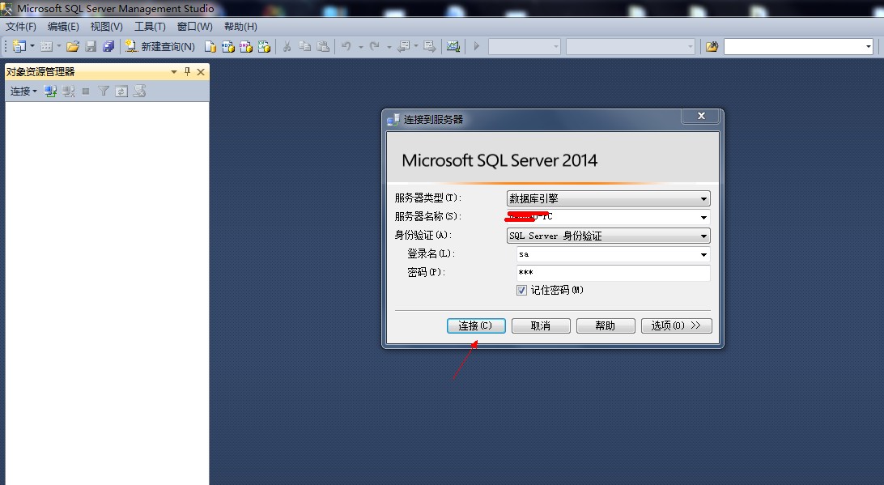The width and height of the screenshot is (884, 485).
Task: Click the Save All icon
Action: pyautogui.click(x=108, y=46)
